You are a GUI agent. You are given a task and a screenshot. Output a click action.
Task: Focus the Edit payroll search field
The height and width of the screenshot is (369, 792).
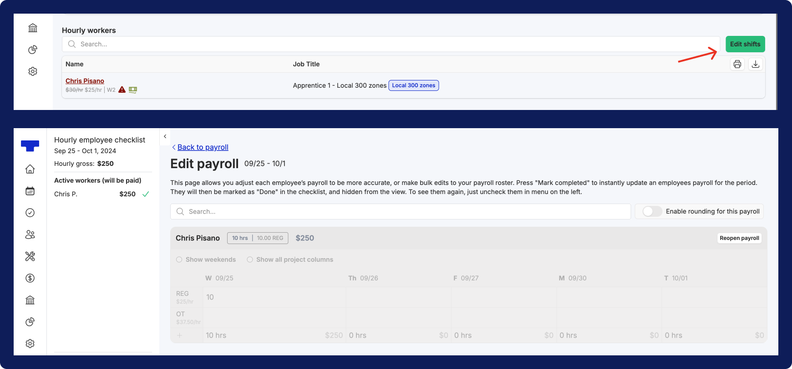[401, 212]
